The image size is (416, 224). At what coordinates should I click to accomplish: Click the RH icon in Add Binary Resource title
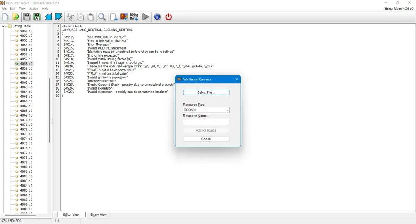tap(179, 80)
